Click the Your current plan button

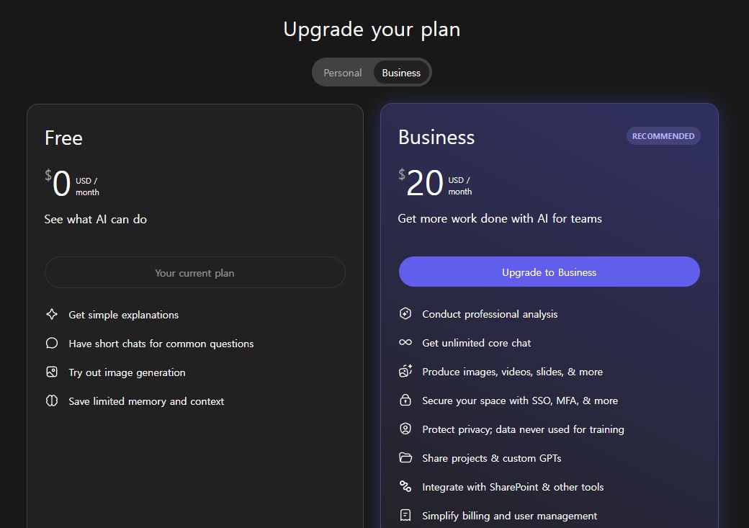[x=194, y=273]
